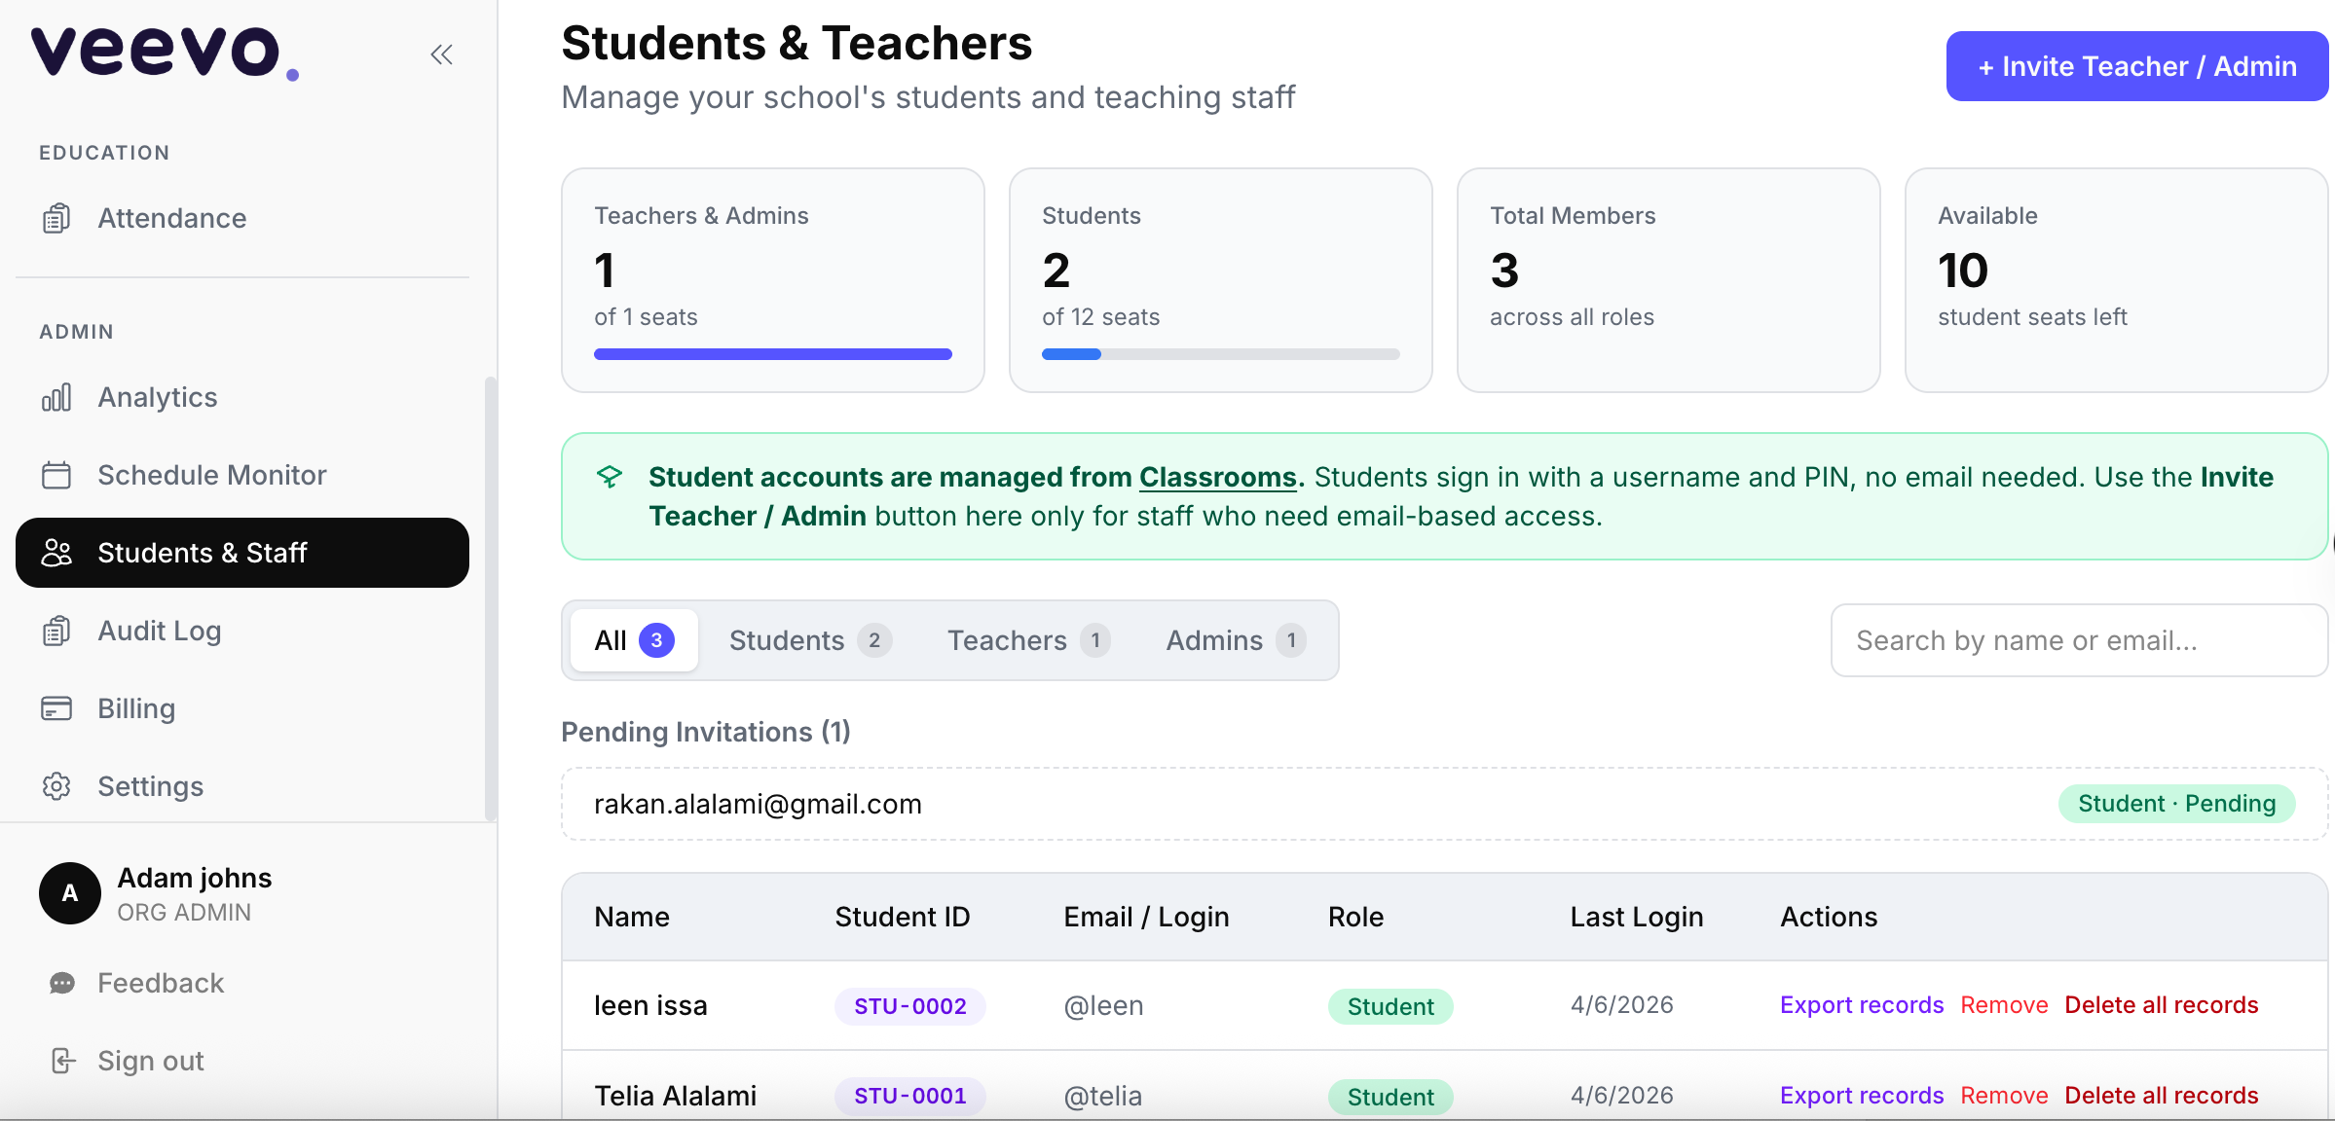
Task: Delete all records for leen issa
Action: [2161, 1005]
